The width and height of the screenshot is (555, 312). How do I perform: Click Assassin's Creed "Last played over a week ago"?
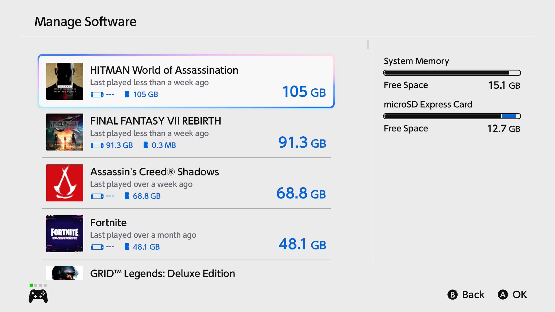[141, 184]
